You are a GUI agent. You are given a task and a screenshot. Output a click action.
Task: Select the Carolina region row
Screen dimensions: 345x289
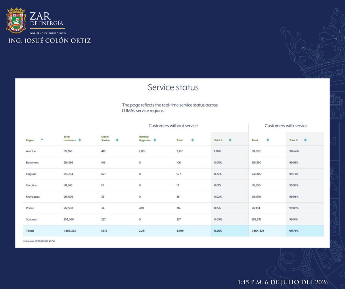click(173, 185)
